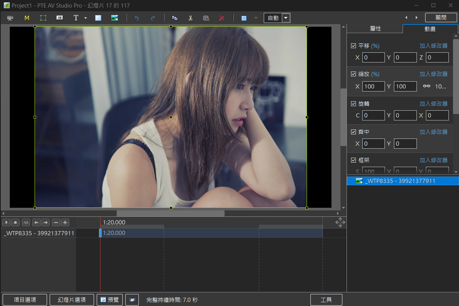459x306 pixels.
Task: Open the 自動 zoom combo box
Action: coord(277,18)
